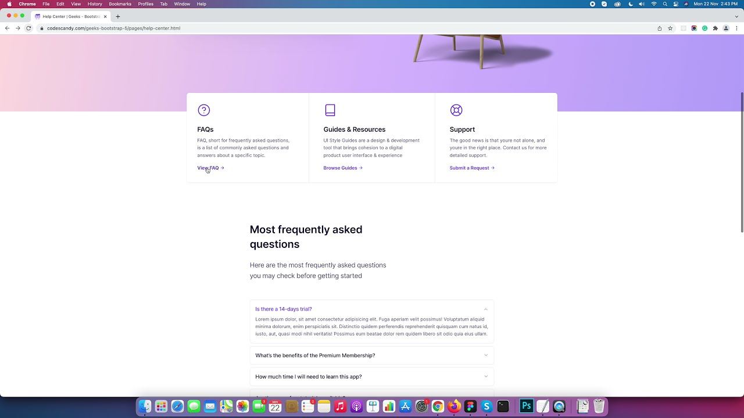Open the Mail app from Dock
Screen dimensions: 744x418
pyautogui.click(x=210, y=406)
